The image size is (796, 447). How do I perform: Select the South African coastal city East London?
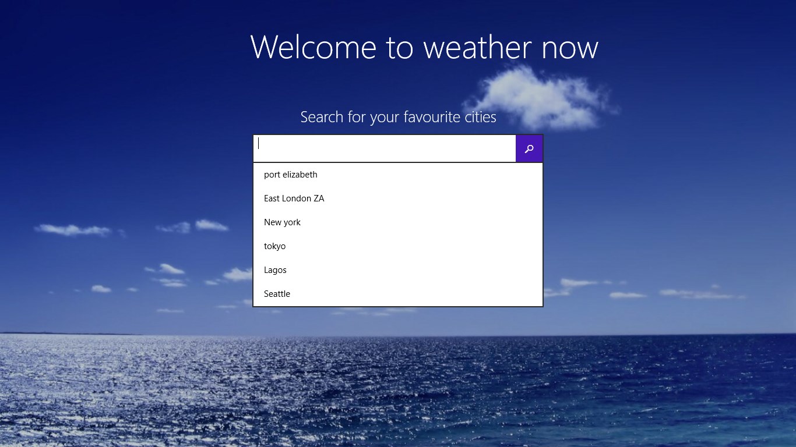click(294, 198)
